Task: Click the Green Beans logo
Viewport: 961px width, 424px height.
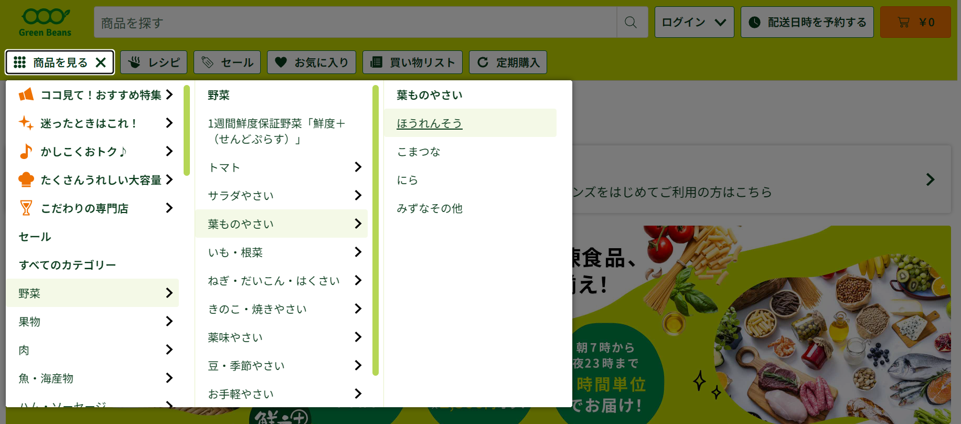Action: [45, 23]
